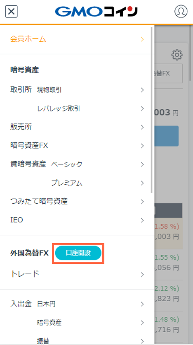This screenshot has width=193, height=345.
Task: Expand the 暗号資産FX chevron
Action: (x=142, y=146)
